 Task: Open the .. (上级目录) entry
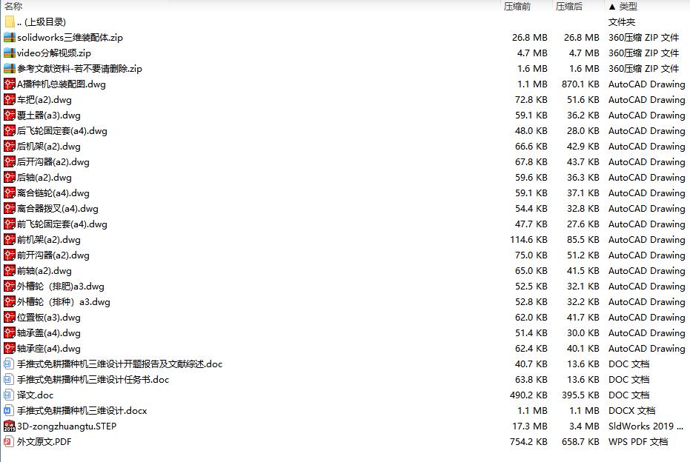[x=42, y=21]
